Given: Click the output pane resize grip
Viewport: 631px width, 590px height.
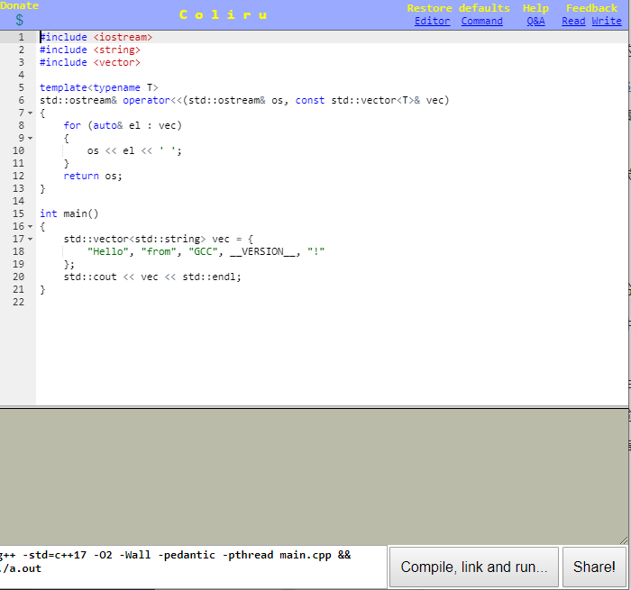Looking at the screenshot, I should [x=624, y=539].
